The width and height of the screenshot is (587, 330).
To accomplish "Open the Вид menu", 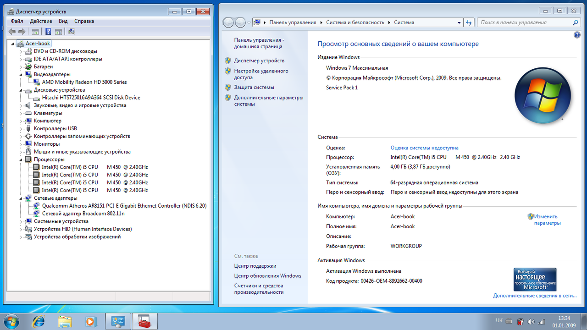I will click(63, 21).
